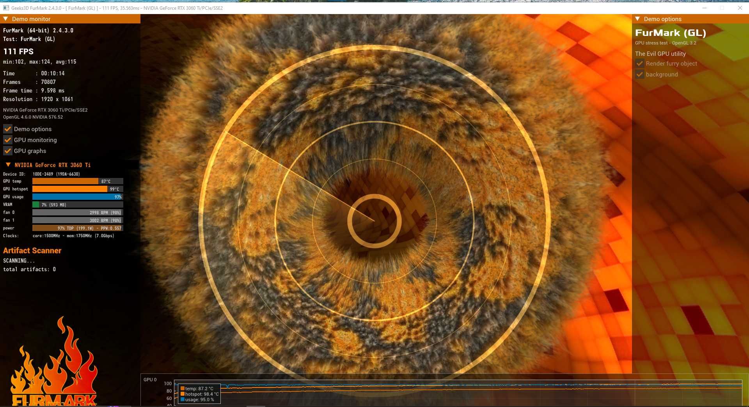Uncheck the GPU monitoring checkbox
This screenshot has height=407, width=749.
click(x=7, y=140)
